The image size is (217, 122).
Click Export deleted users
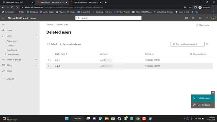coord(70,44)
